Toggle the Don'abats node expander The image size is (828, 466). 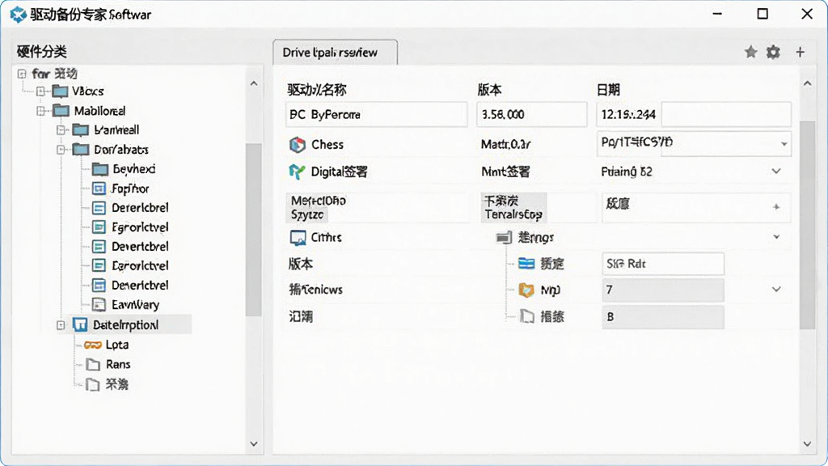(x=61, y=150)
